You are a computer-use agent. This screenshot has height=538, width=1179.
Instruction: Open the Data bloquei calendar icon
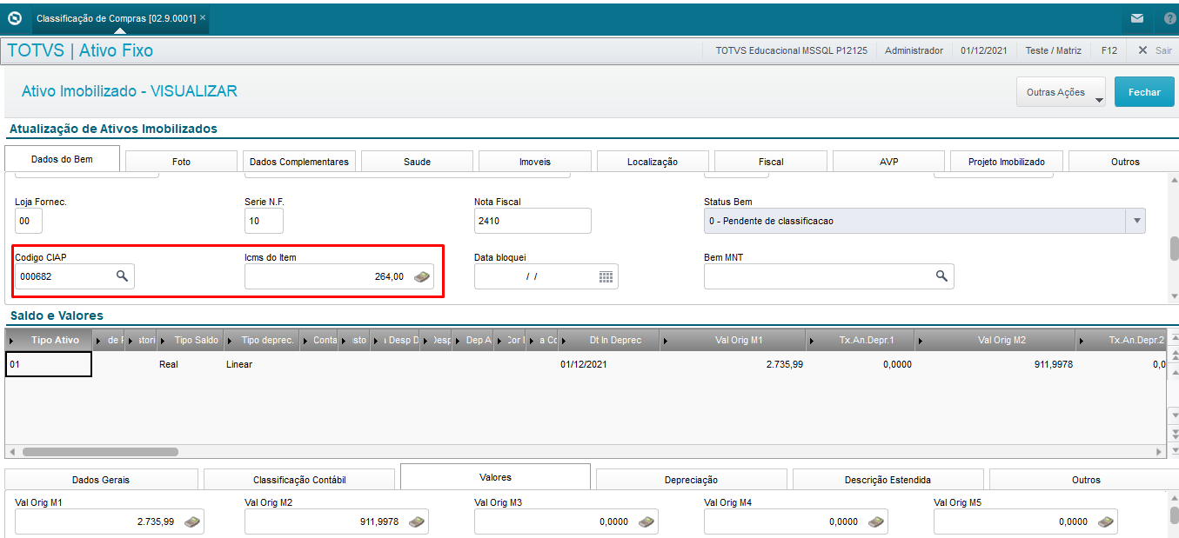(606, 276)
